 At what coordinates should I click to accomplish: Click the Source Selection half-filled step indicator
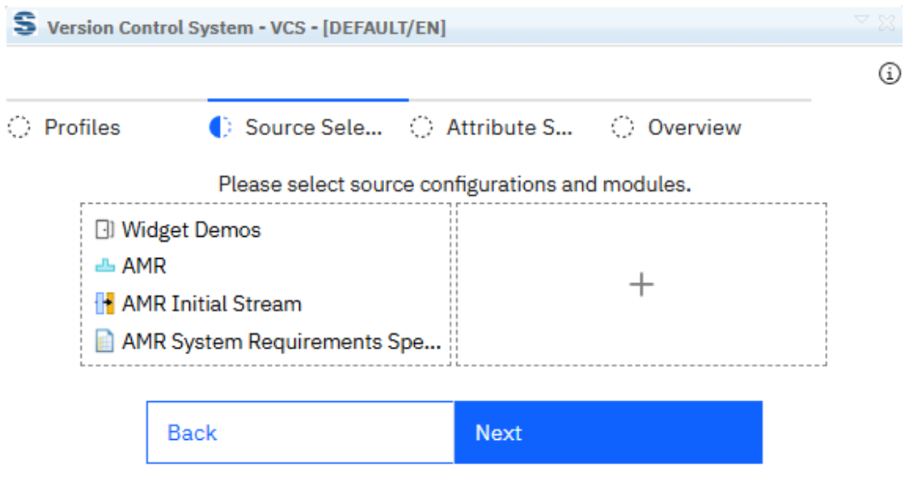[x=220, y=128]
